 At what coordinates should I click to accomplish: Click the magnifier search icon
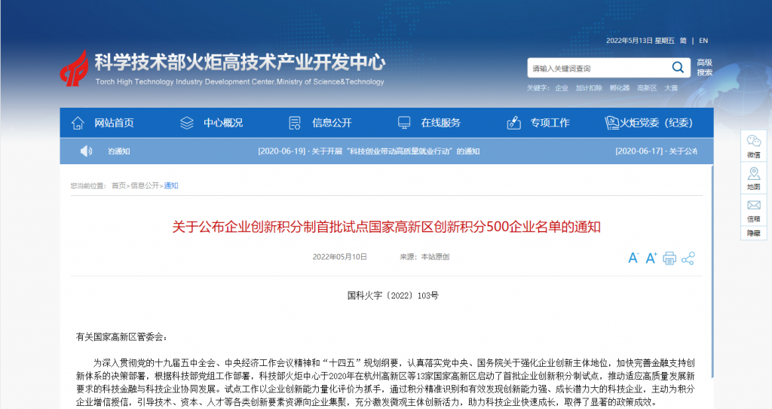click(676, 68)
